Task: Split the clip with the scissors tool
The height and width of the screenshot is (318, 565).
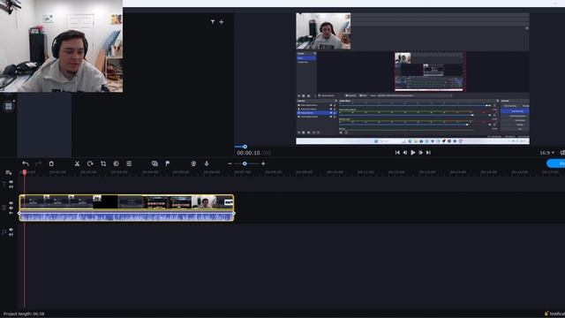Action: [77, 163]
